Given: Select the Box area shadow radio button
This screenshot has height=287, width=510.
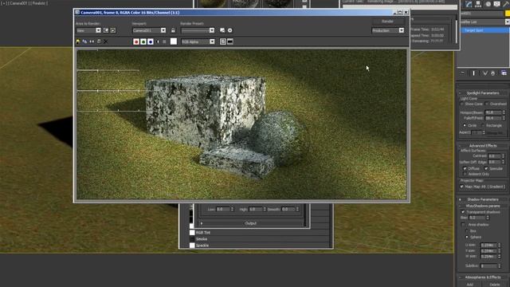Looking at the screenshot, I should [x=467, y=230].
